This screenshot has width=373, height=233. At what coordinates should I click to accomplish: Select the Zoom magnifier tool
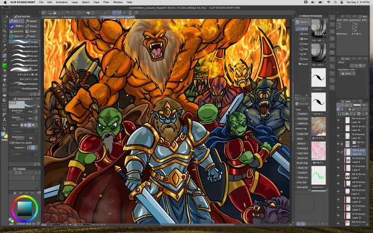click(x=4, y=21)
